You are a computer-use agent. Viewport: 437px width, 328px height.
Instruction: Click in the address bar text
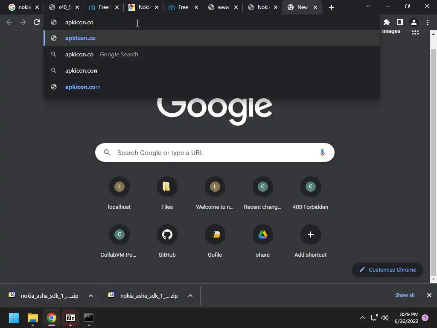79,22
